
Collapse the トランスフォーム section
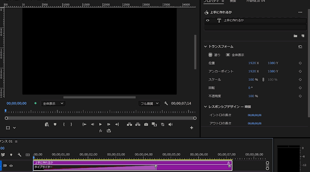point(205,46)
